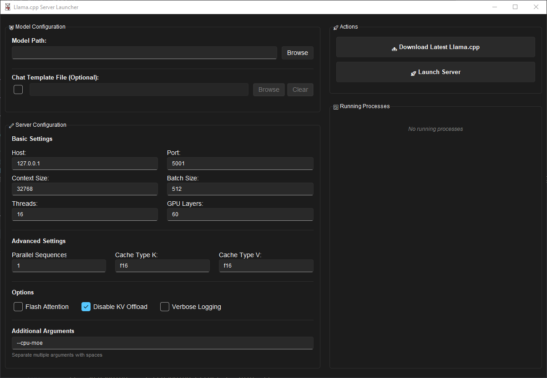Viewport: 547px width, 378px height.
Task: Click the "Basic Settings" heading
Action: click(x=32, y=139)
